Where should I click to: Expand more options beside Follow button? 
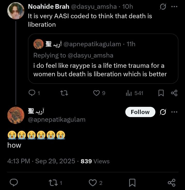(x=174, y=112)
